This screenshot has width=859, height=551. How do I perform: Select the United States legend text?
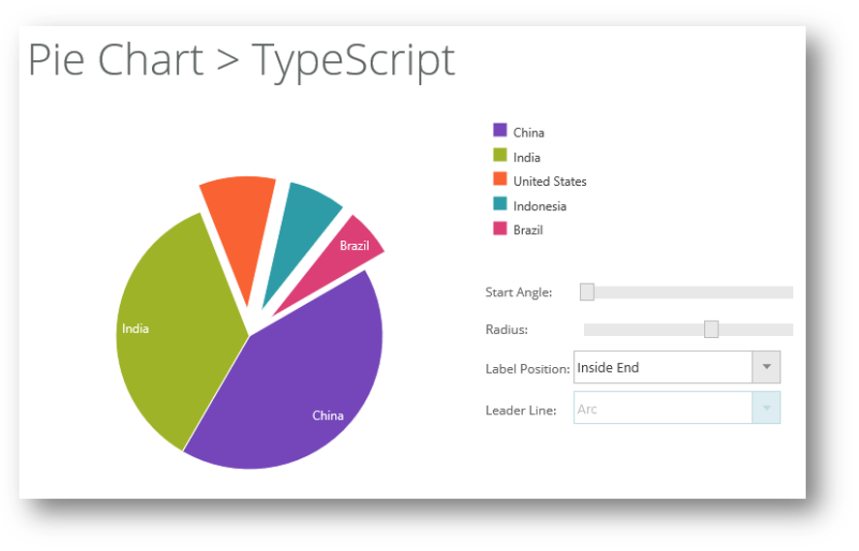coord(550,181)
